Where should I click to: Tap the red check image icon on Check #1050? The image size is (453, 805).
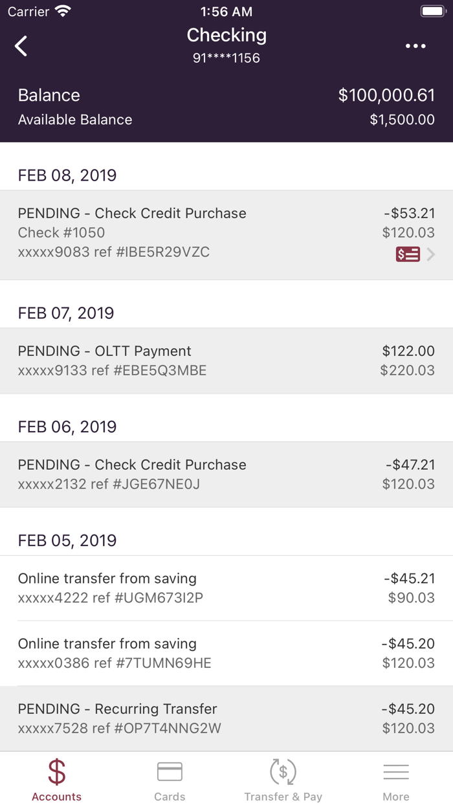click(x=408, y=254)
